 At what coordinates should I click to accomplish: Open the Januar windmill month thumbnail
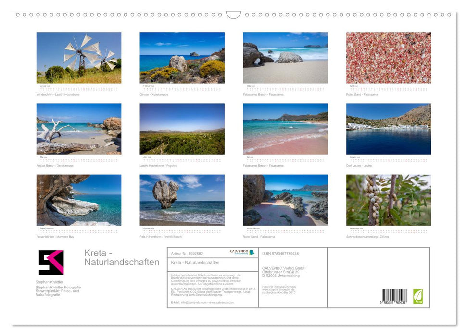[x=78, y=57]
